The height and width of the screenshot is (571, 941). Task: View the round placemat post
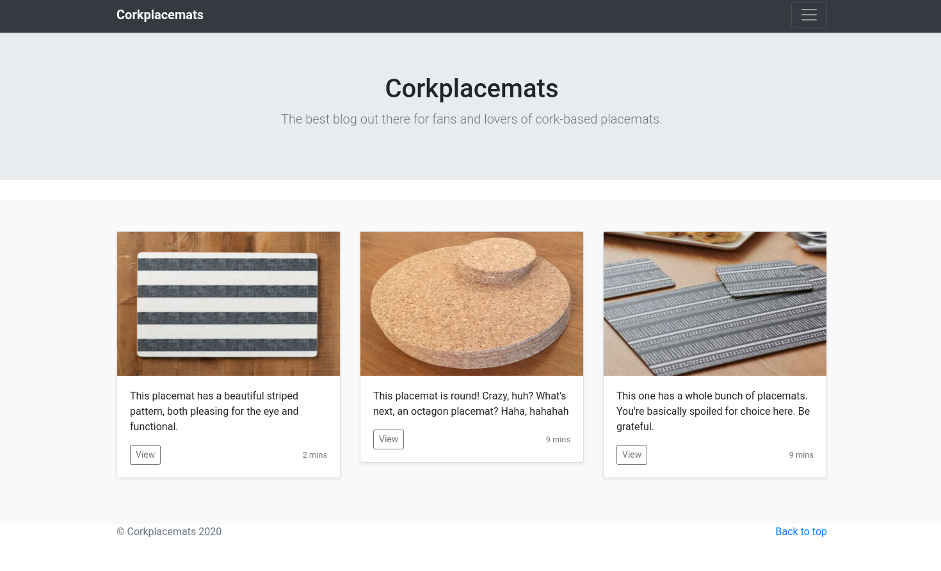click(389, 439)
